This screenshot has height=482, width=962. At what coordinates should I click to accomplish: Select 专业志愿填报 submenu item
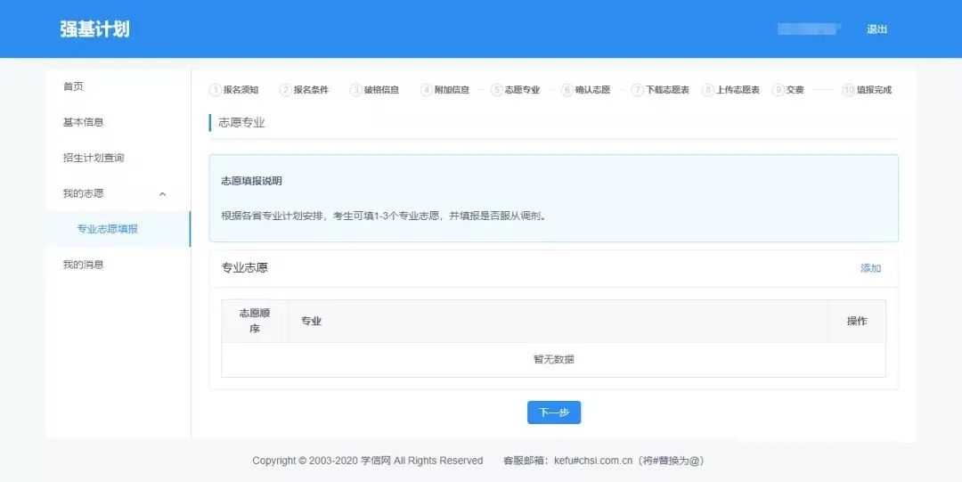[107, 229]
